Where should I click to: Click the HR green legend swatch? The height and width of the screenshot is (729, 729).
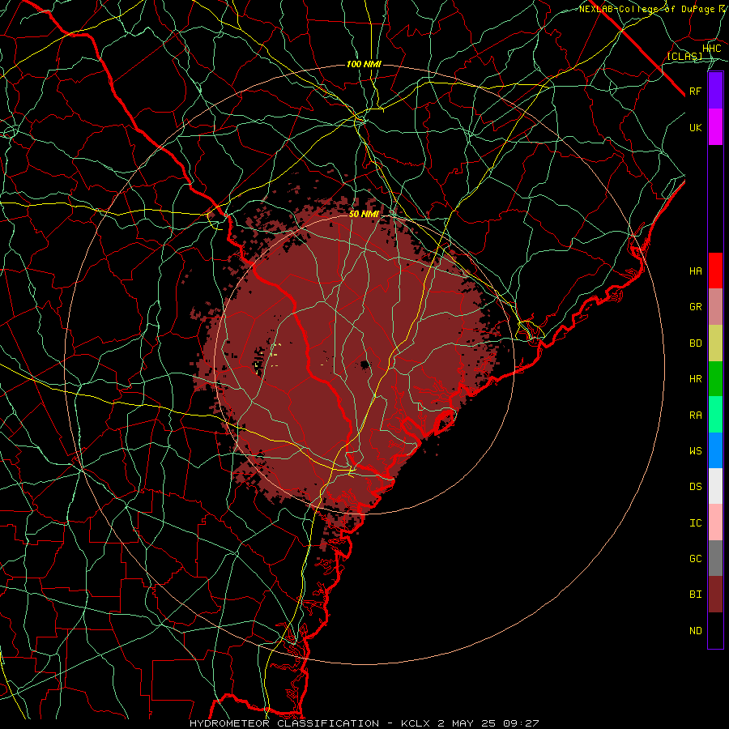pos(715,379)
